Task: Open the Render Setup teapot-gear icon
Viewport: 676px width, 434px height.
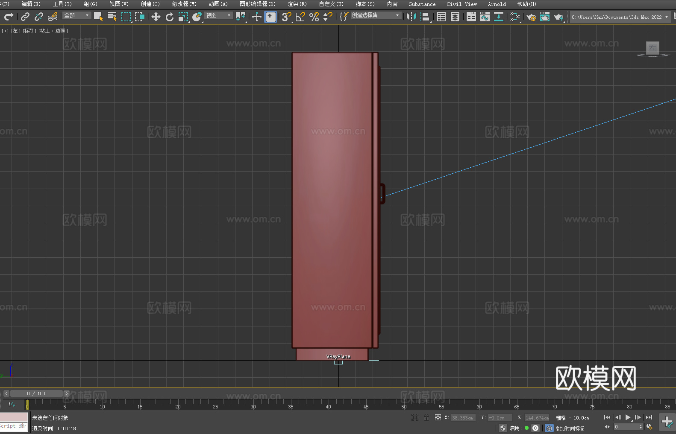Action: 531,17
